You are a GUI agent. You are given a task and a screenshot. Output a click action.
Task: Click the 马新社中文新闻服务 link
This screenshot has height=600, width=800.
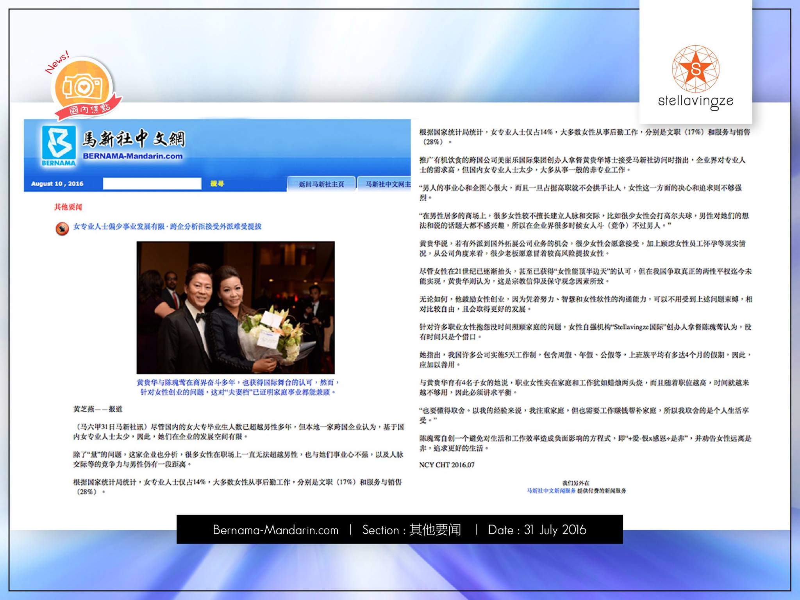[x=551, y=491]
